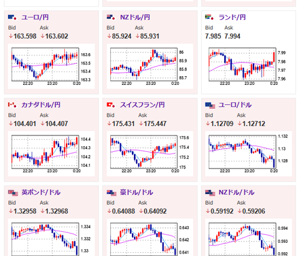Click the British pound/Dollar flag icon
Image resolution: width=299 pixels, height=256 pixels.
tap(13, 193)
